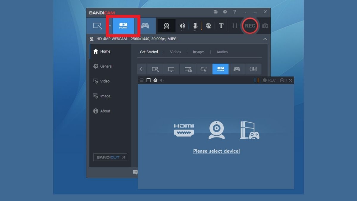
Task: Choose the HDMI device icon
Action: [x=184, y=130]
